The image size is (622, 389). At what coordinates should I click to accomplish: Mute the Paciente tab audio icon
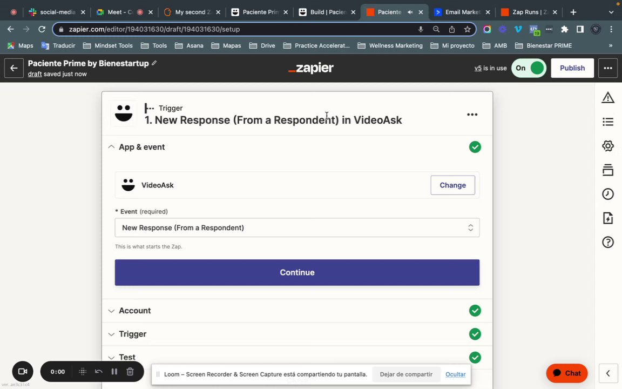pos(410,12)
